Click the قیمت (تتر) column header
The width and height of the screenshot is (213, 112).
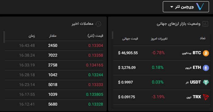(x=95, y=36)
